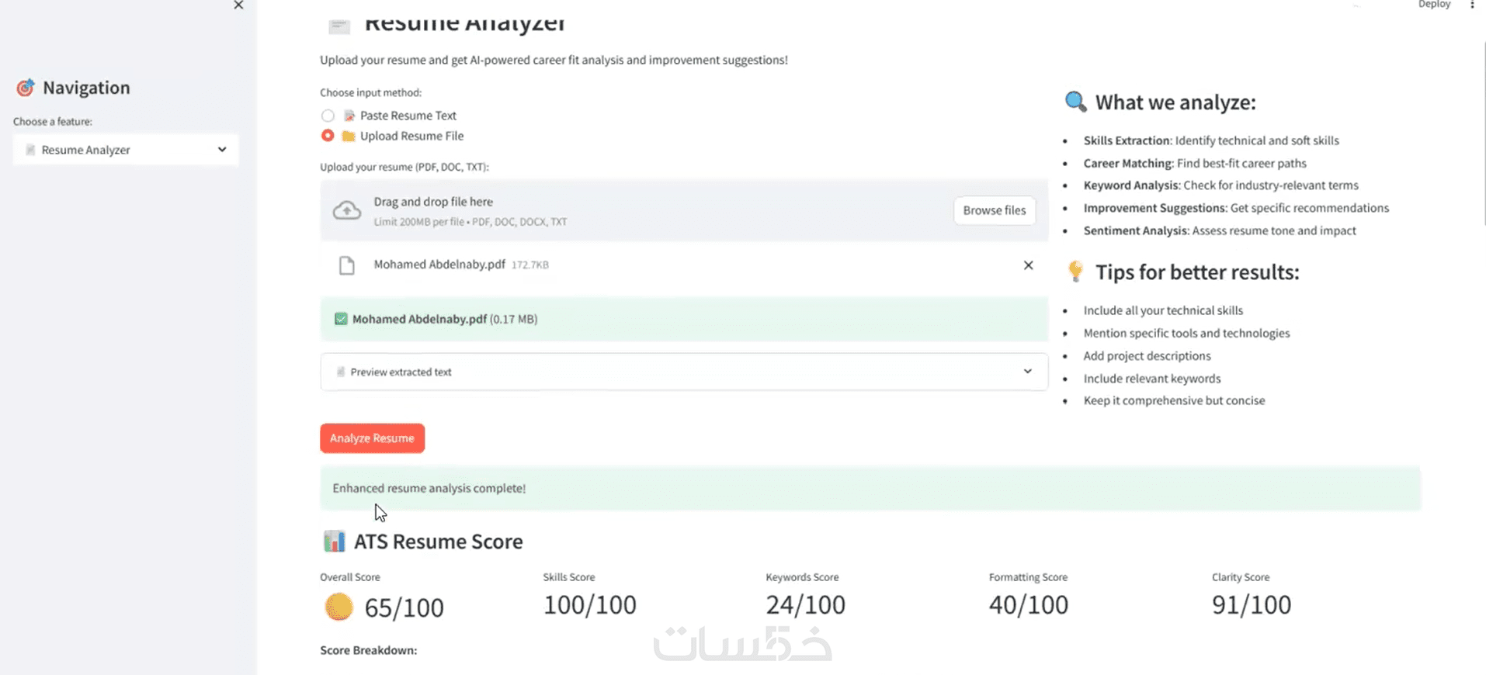
Task: Click the Navigation target icon
Action: (x=26, y=88)
